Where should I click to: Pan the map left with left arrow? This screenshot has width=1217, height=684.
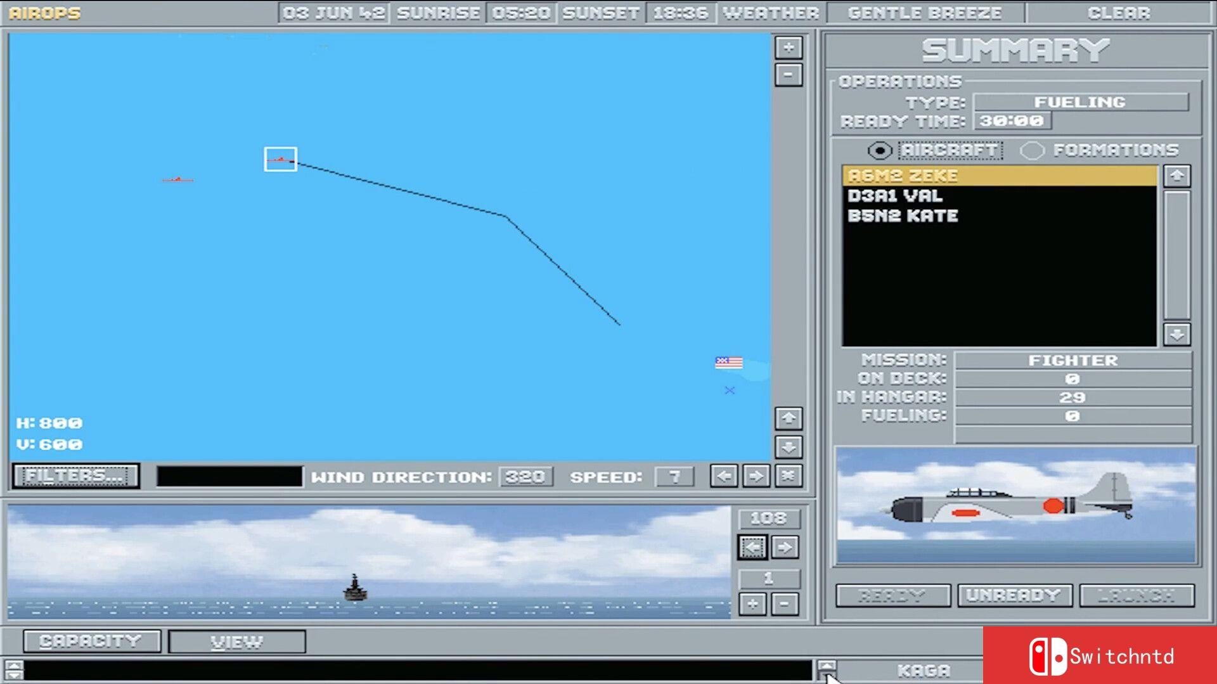[x=724, y=476]
